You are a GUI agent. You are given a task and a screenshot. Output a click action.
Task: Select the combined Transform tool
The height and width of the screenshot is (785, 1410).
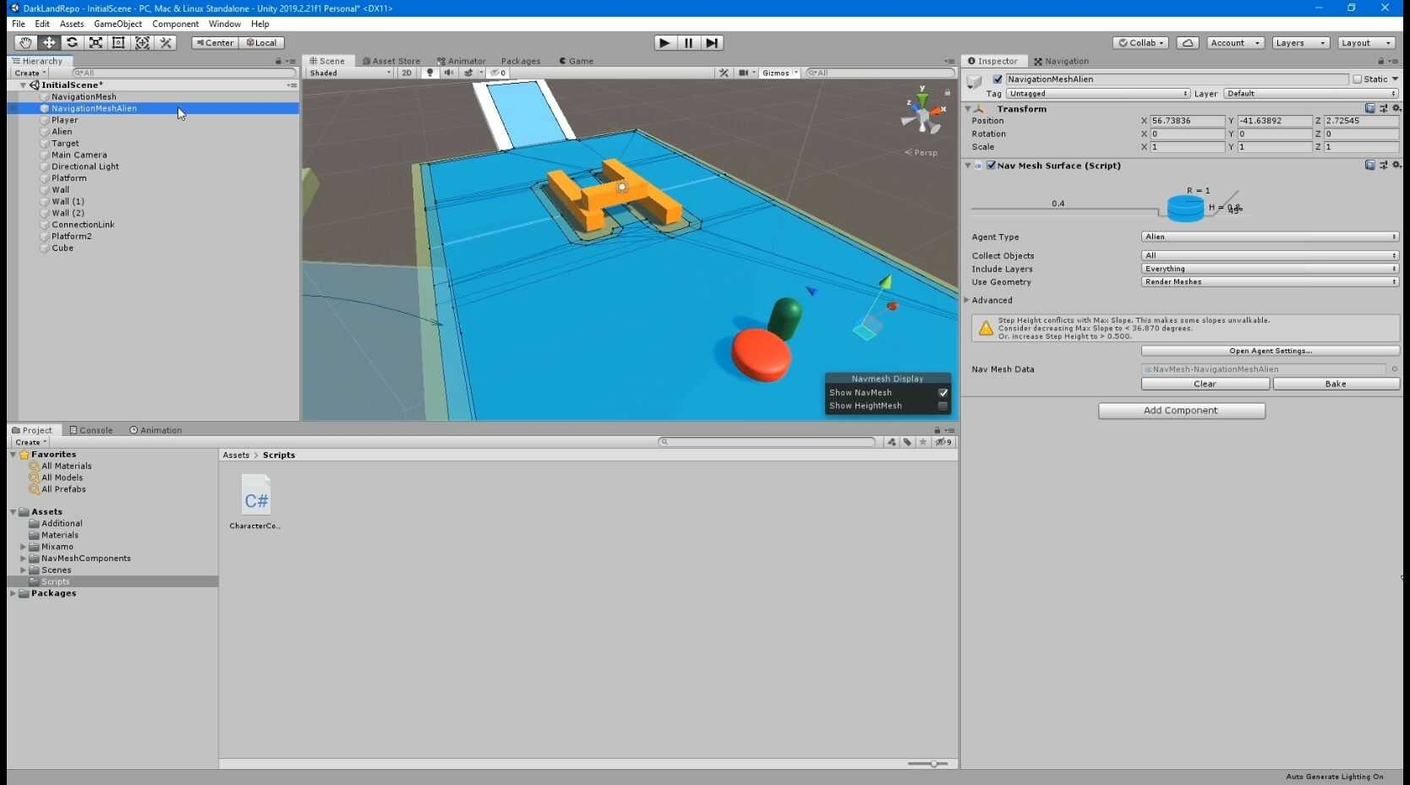[x=142, y=42]
